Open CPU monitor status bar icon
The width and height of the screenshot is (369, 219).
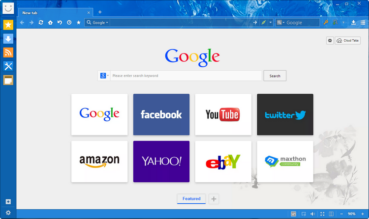[293, 214]
